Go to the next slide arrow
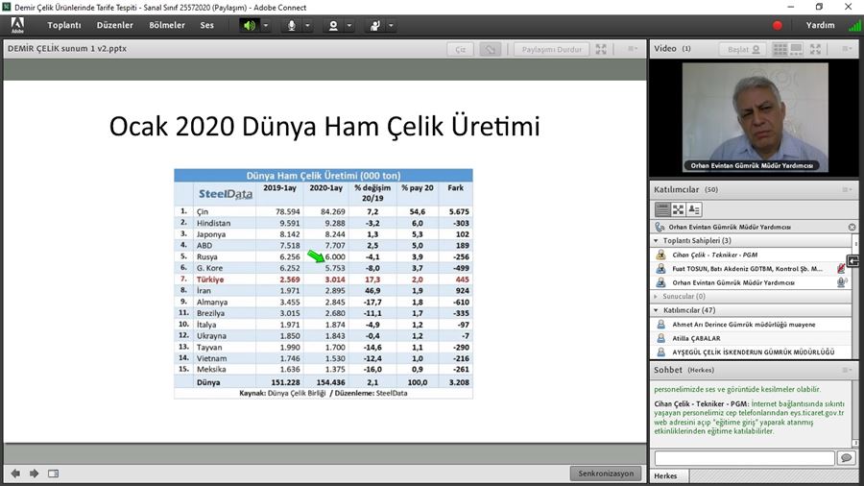The image size is (864, 486). click(35, 473)
